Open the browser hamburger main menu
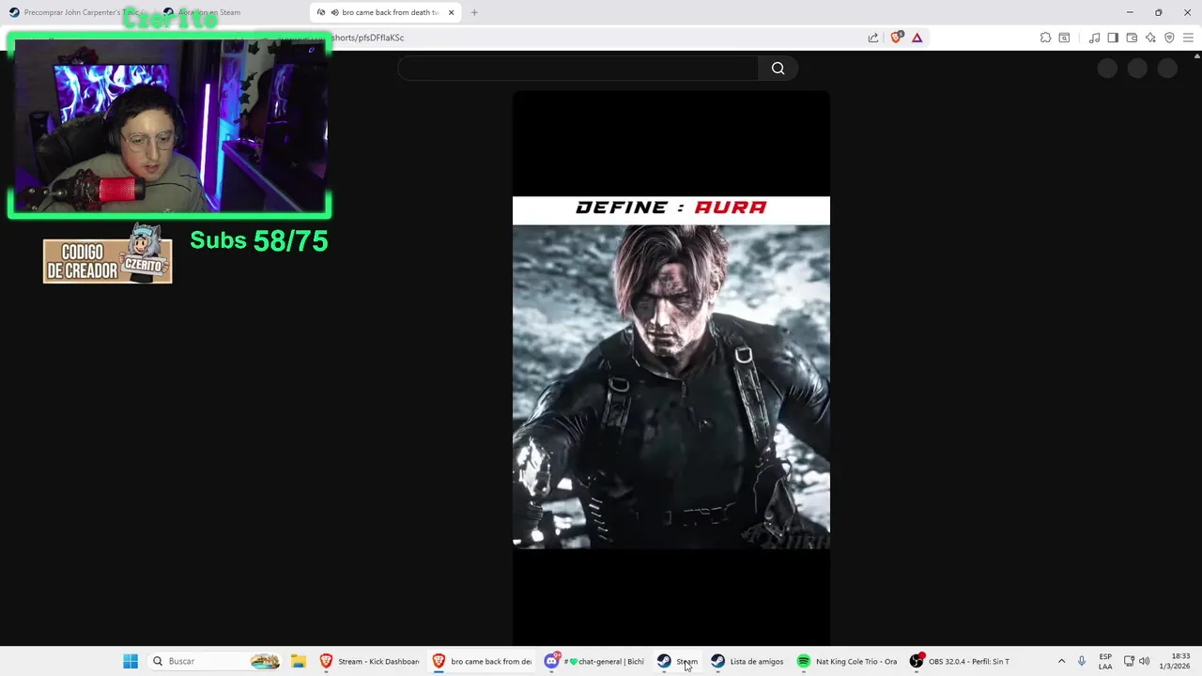 (x=1188, y=38)
